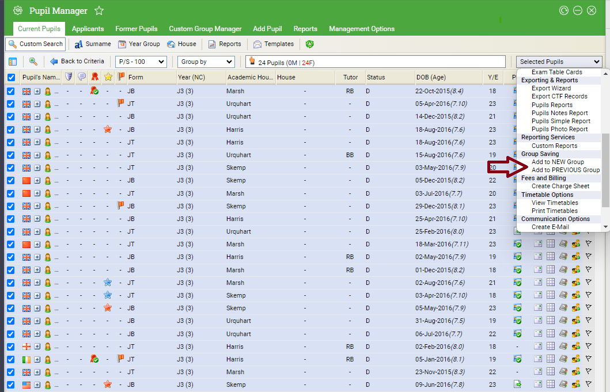Deselect the pupil with DOB 03-May-2016
The width and height of the screenshot is (610, 392).
coord(10,168)
